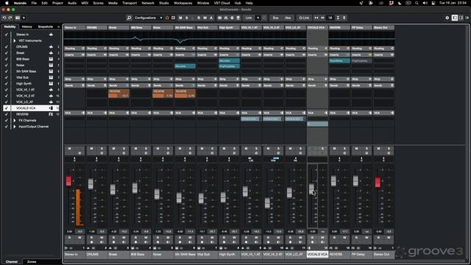
Task: Select the Channel tab at bottom left
Action: click(x=12, y=262)
